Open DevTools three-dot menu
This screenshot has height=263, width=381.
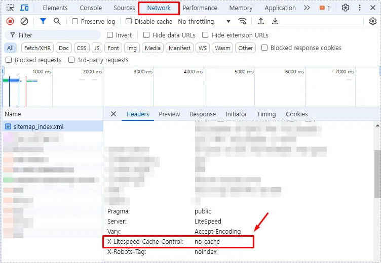click(360, 8)
